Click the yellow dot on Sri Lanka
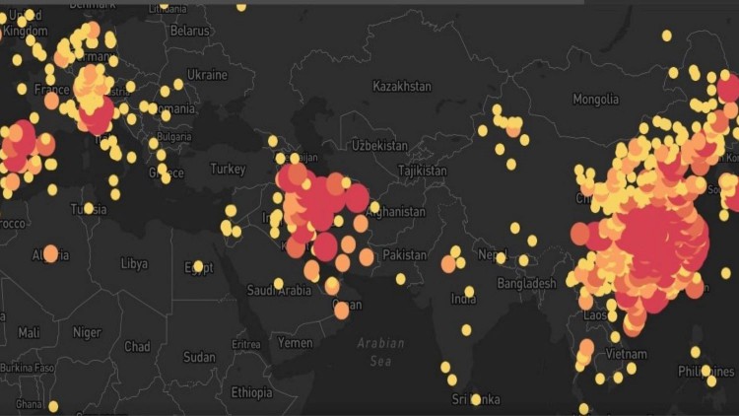The width and height of the screenshot is (739, 416). point(476,399)
